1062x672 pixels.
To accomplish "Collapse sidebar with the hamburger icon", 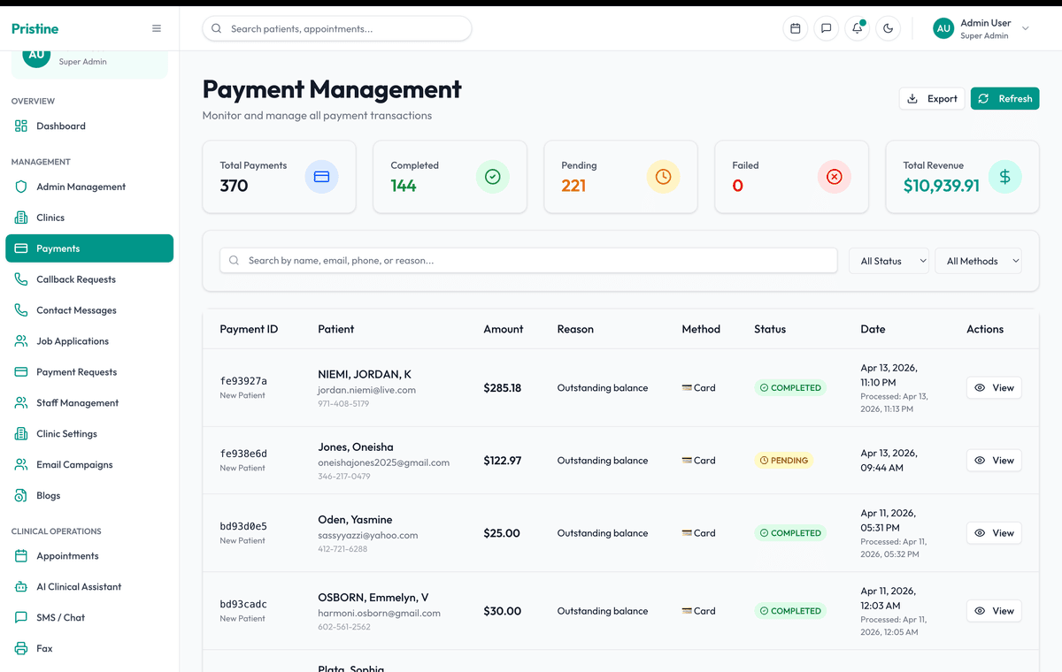I will pyautogui.click(x=157, y=28).
